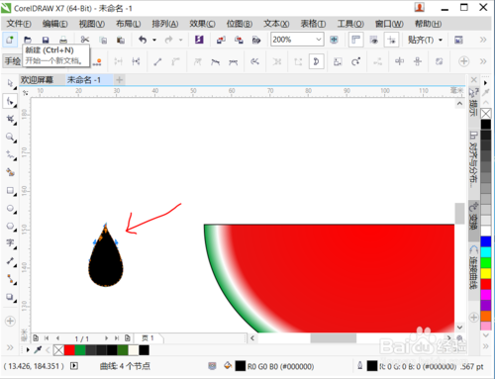Expand property bar overflow chevron
495x379 pixels.
click(x=483, y=61)
